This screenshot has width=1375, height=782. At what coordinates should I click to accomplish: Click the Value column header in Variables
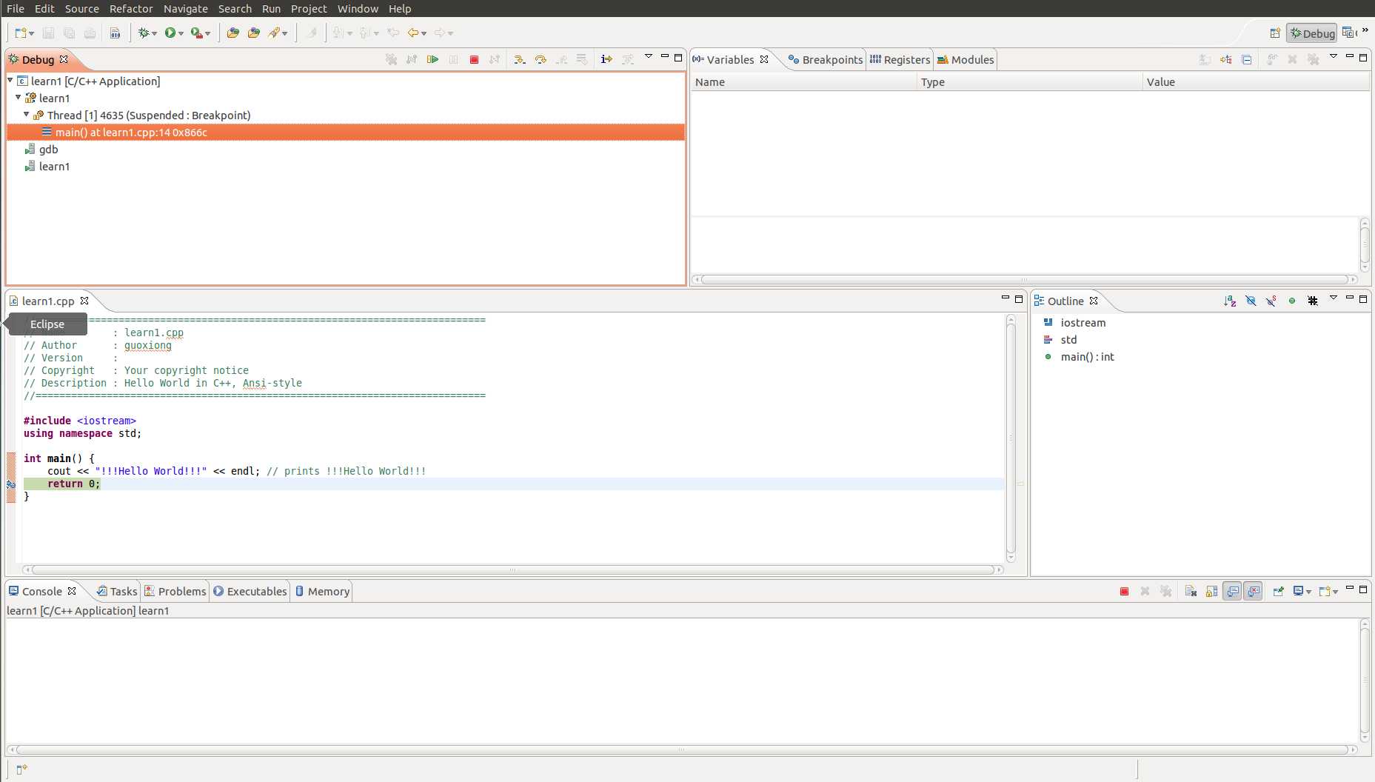click(1256, 81)
